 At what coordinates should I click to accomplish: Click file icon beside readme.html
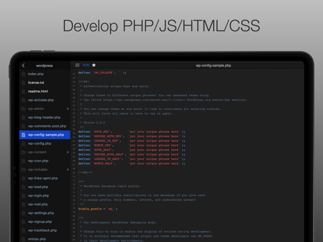24,91
